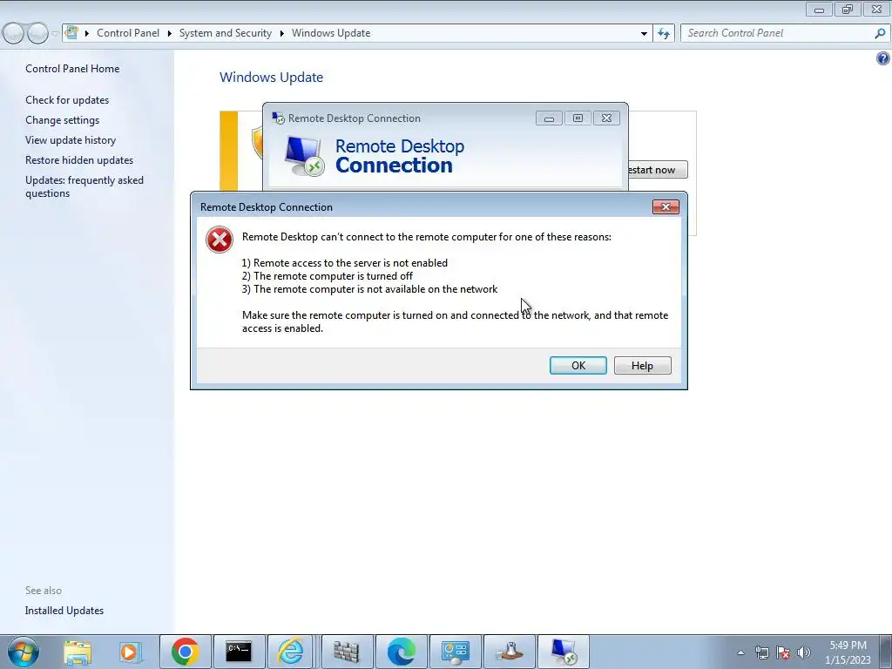
Task: Open the recent pages dropdown arrow
Action: point(55,33)
